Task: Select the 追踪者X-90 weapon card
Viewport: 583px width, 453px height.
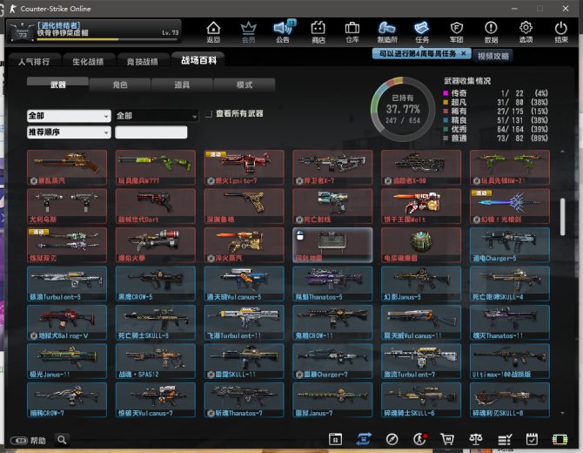Action: click(421, 167)
